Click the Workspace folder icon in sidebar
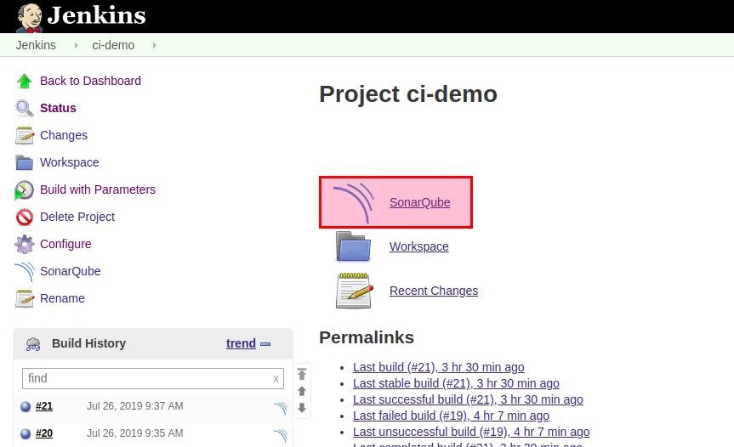Image resolution: width=734 pixels, height=447 pixels. pyautogui.click(x=25, y=162)
